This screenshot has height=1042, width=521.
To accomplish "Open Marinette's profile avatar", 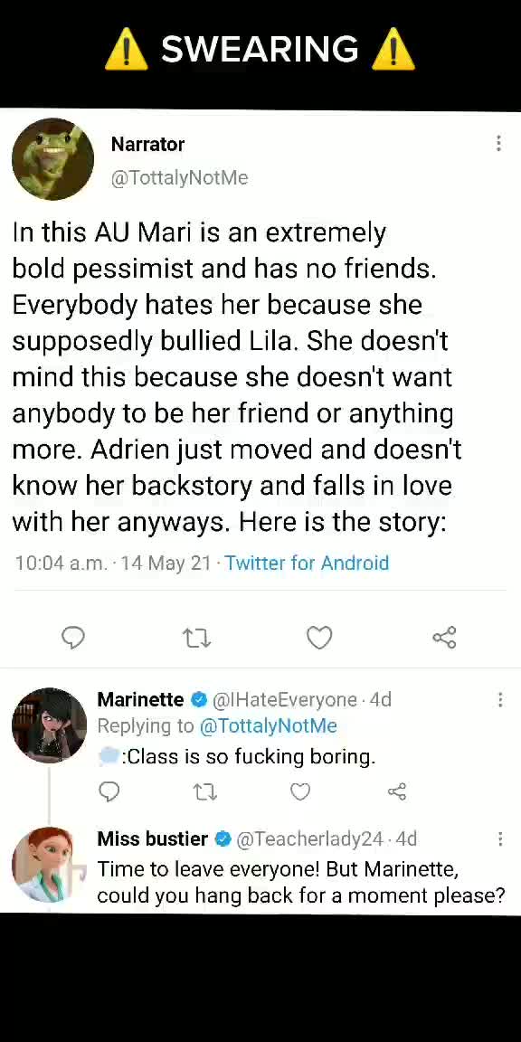I will 49,725.
